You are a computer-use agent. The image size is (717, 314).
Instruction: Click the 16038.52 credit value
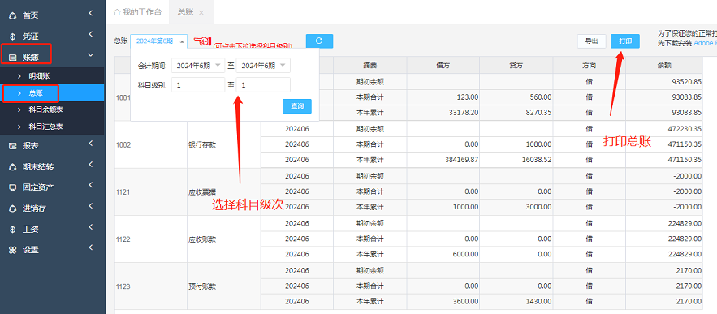537,160
